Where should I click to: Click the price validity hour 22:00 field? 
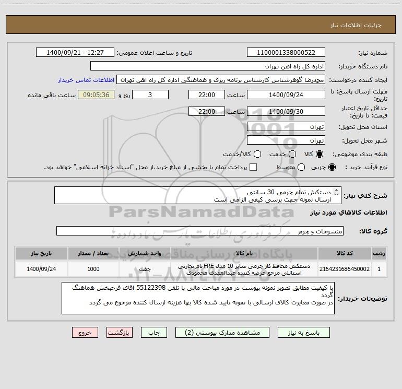click(x=207, y=111)
